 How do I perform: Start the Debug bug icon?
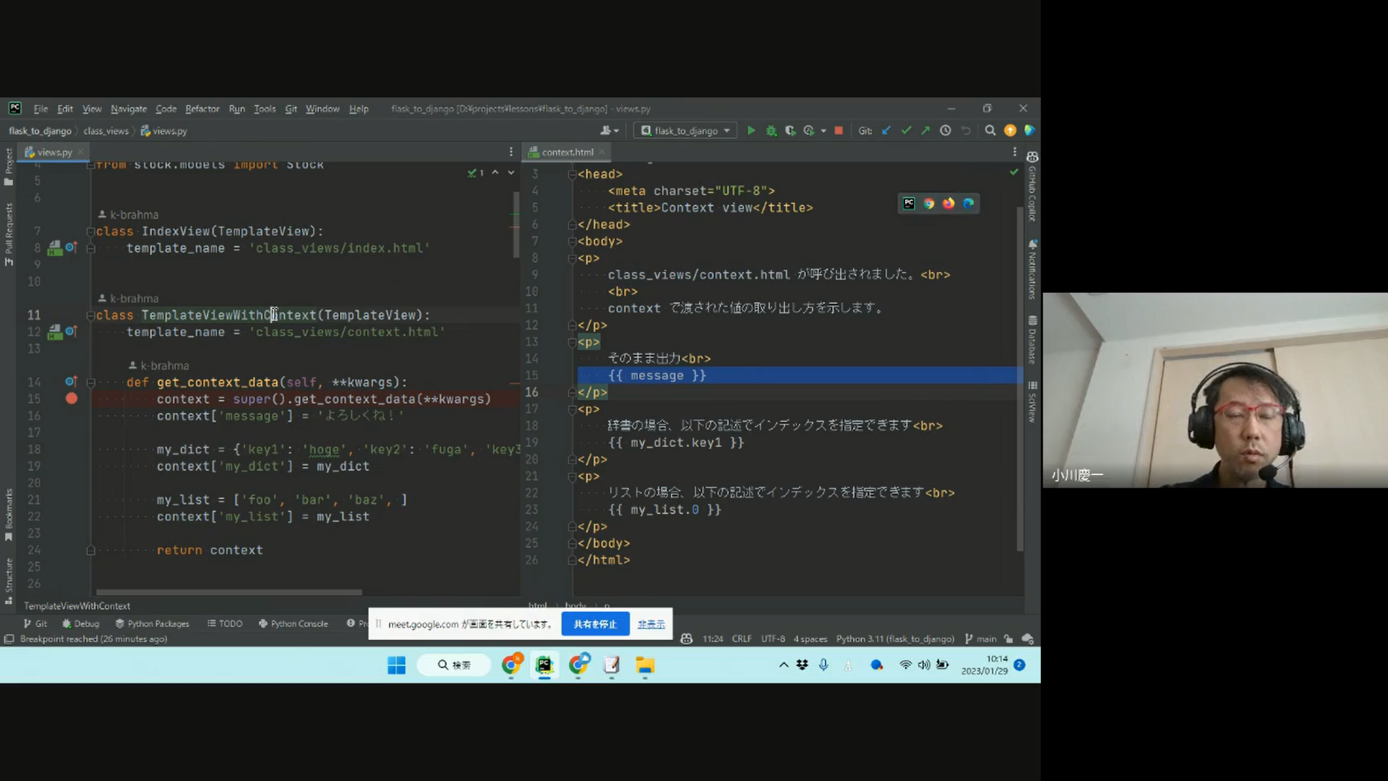click(x=771, y=131)
